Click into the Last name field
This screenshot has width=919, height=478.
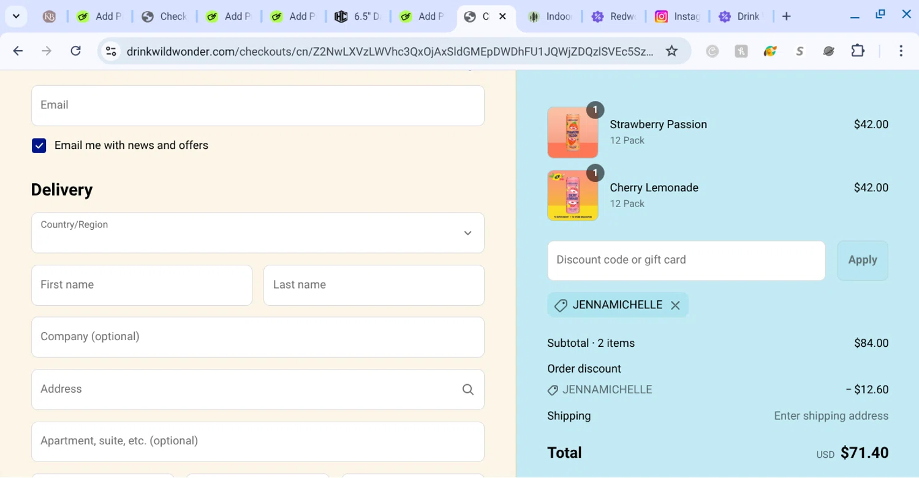point(374,285)
